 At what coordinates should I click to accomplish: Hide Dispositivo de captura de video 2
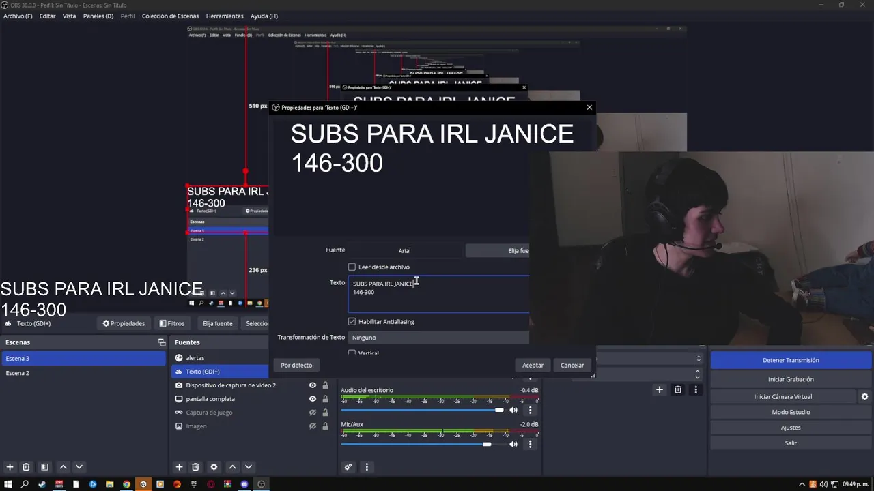pyautogui.click(x=313, y=385)
